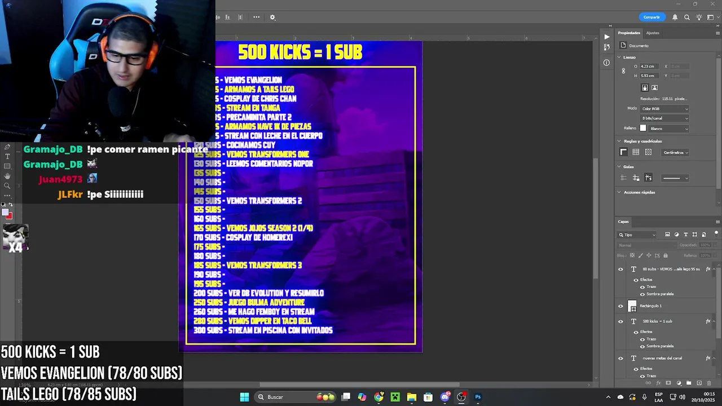The width and height of the screenshot is (722, 406).
Task: Switch to the Ajustes tab
Action: [653, 33]
